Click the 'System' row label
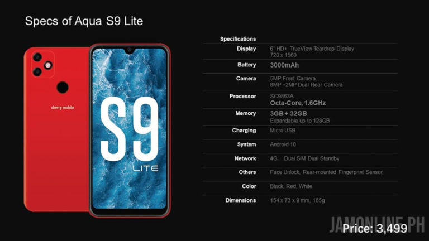This screenshot has width=429, height=241. (x=246, y=144)
